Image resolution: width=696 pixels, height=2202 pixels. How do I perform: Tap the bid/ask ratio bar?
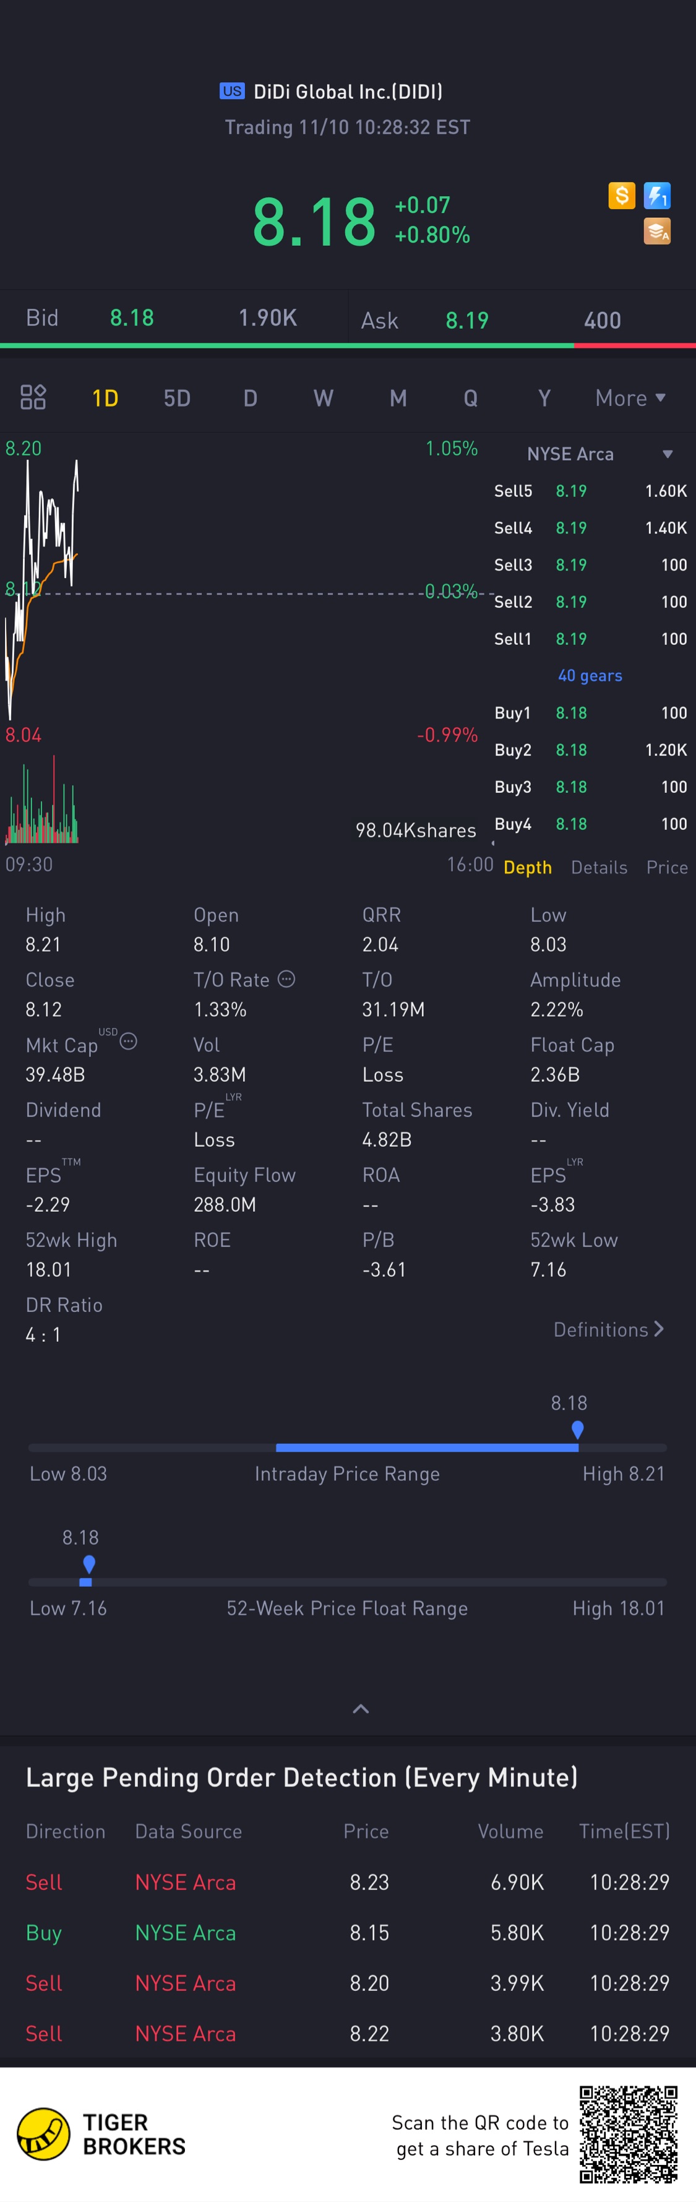(x=348, y=345)
